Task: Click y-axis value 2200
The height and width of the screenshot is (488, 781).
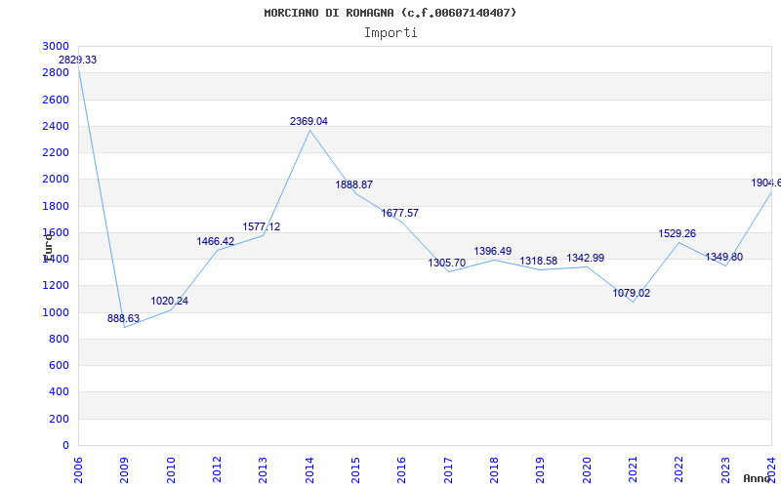Action: (x=56, y=152)
